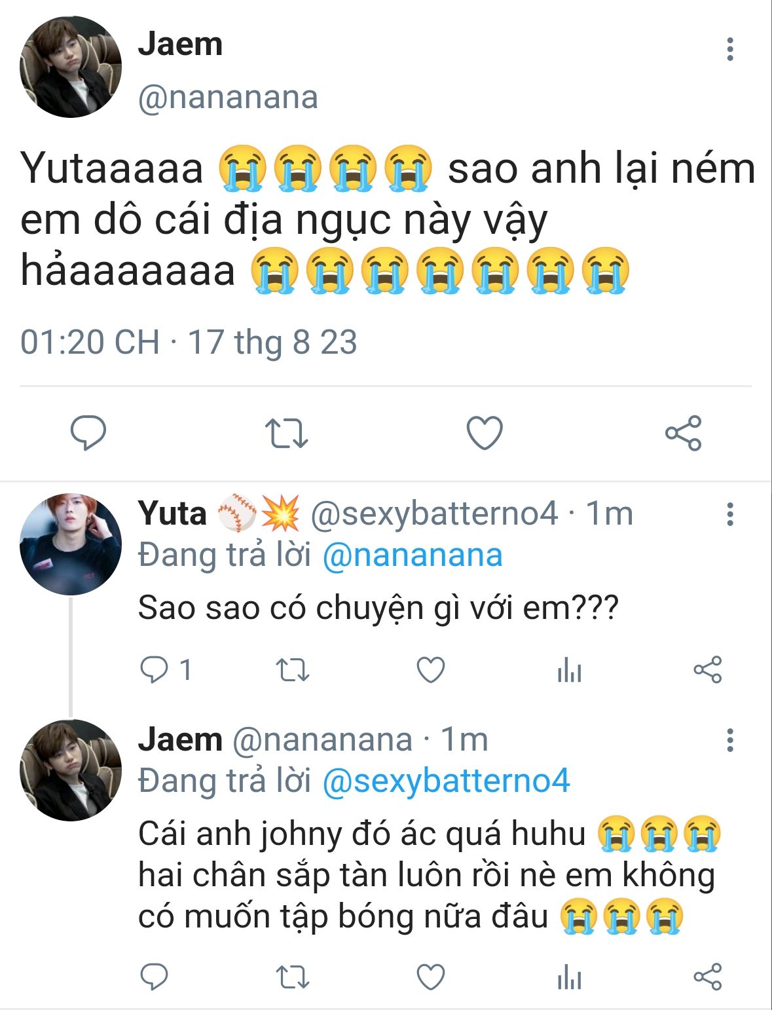Reply to the main Jaem tweet

88,433
